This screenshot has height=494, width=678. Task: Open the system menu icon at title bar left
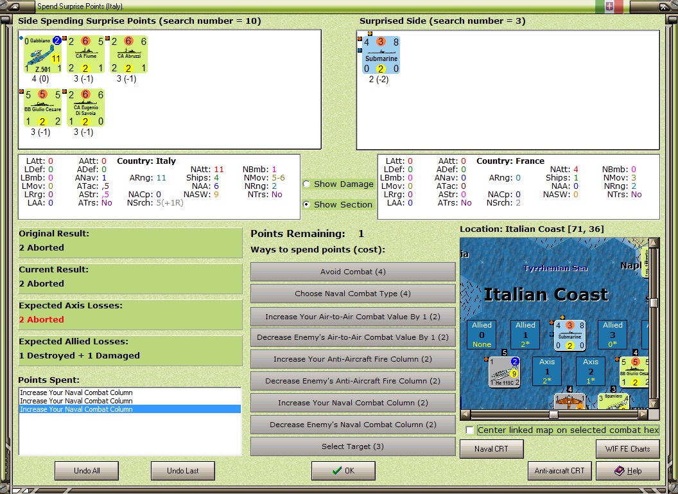(14, 6)
